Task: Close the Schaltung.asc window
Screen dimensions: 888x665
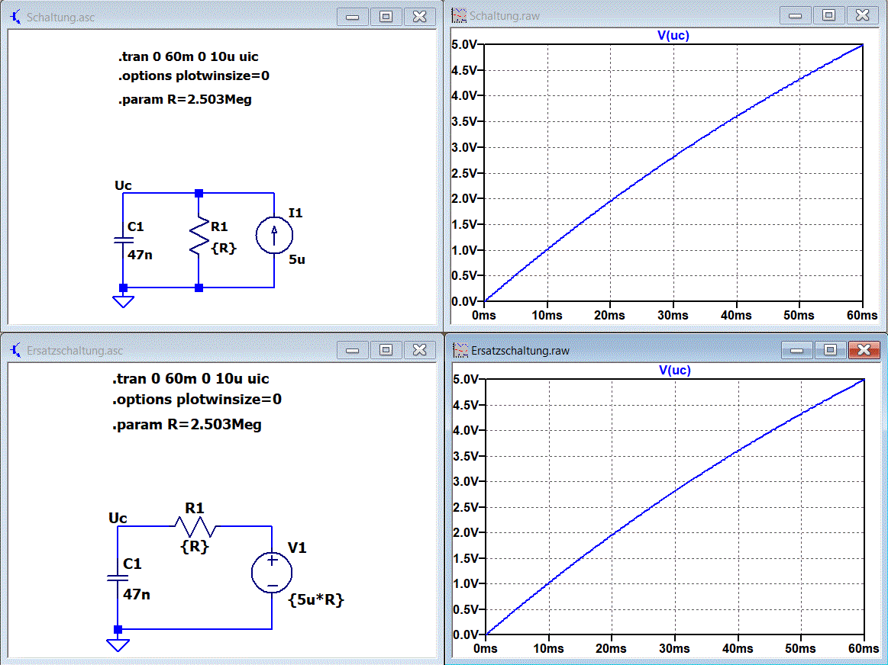Action: point(419,17)
